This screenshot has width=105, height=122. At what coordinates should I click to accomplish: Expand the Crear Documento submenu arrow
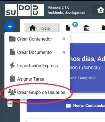[64, 52]
